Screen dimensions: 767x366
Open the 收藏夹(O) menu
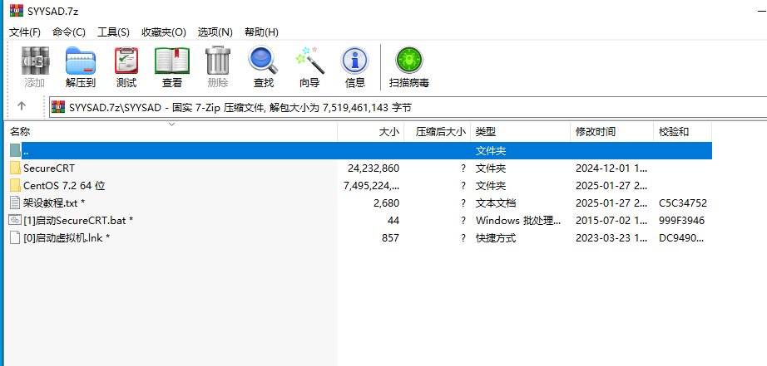click(164, 32)
